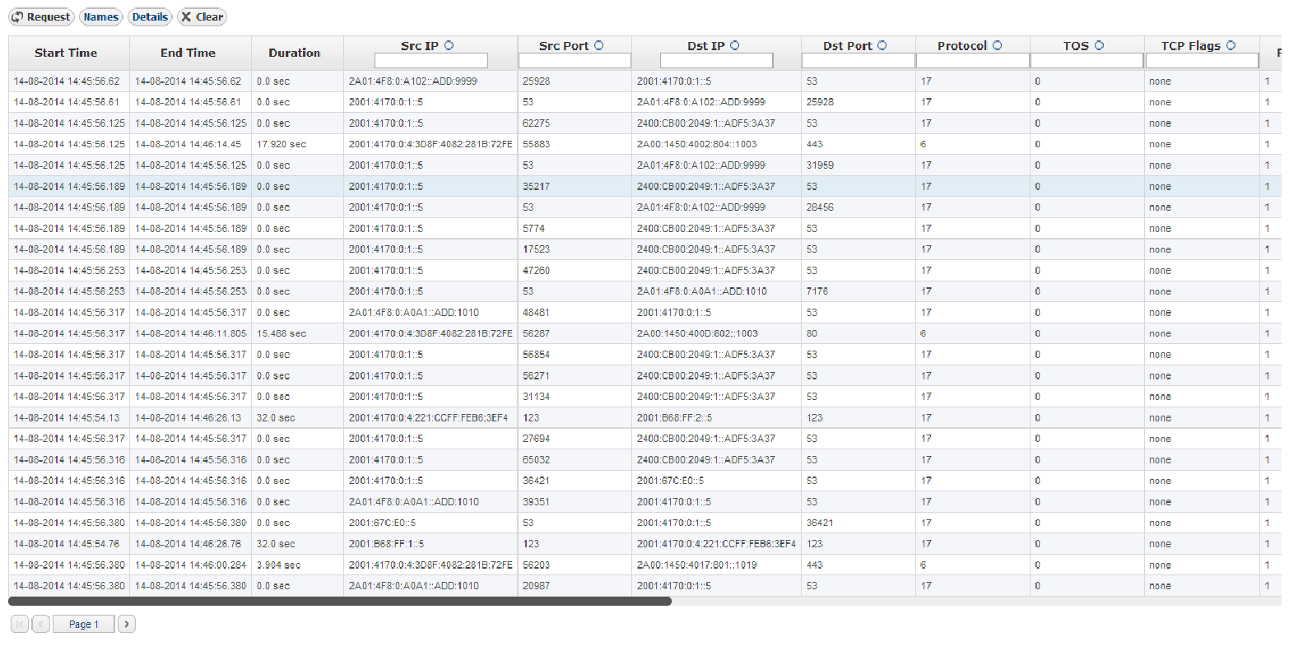This screenshot has height=651, width=1289.
Task: Focus the Src IP filter field
Action: [x=430, y=61]
